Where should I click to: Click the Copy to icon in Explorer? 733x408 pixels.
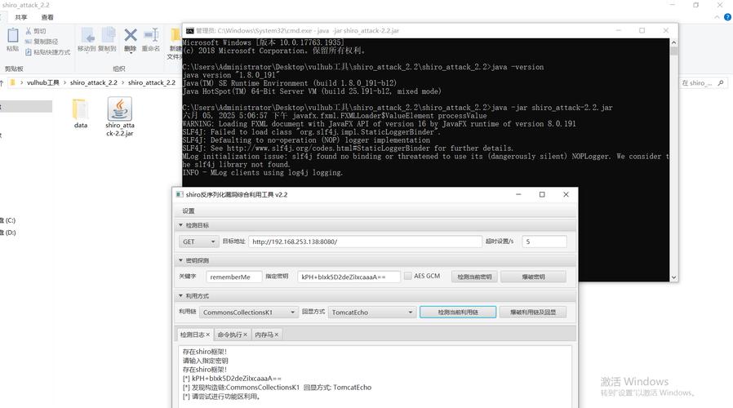[108, 35]
